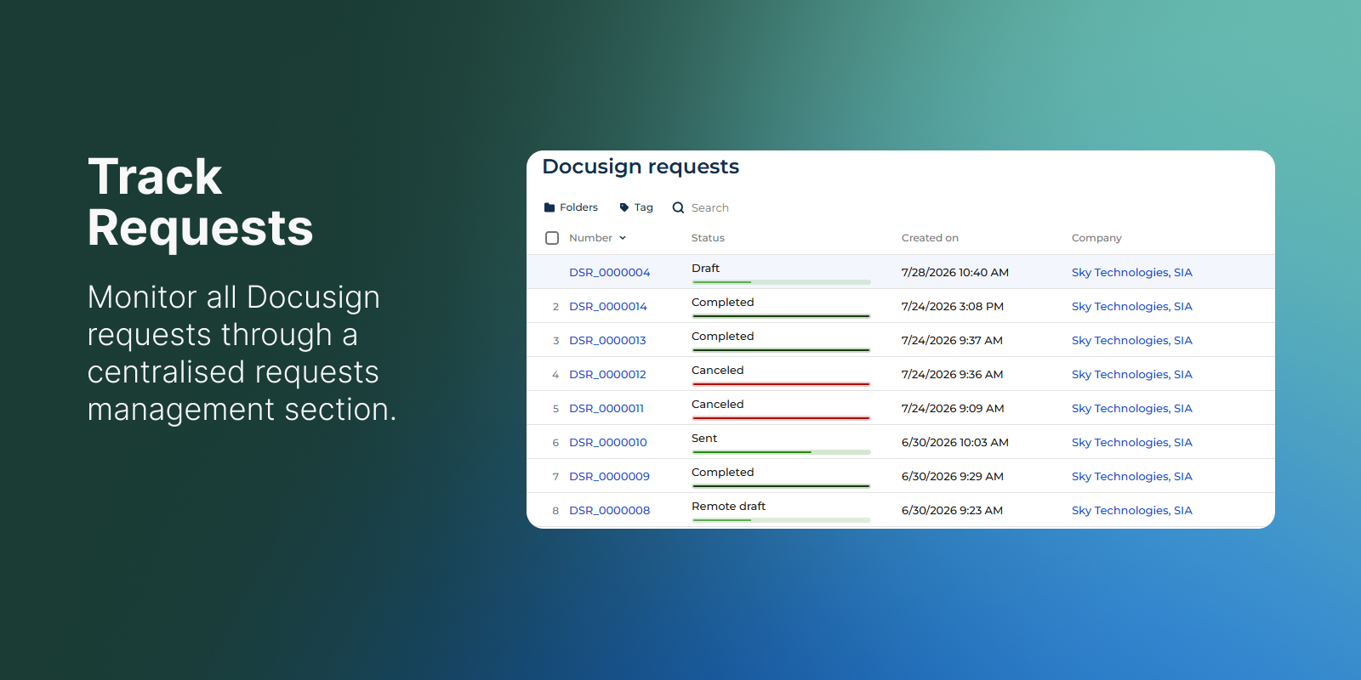Open company link in DSR_0000009 row
This screenshot has width=1361, height=680.
(1132, 477)
